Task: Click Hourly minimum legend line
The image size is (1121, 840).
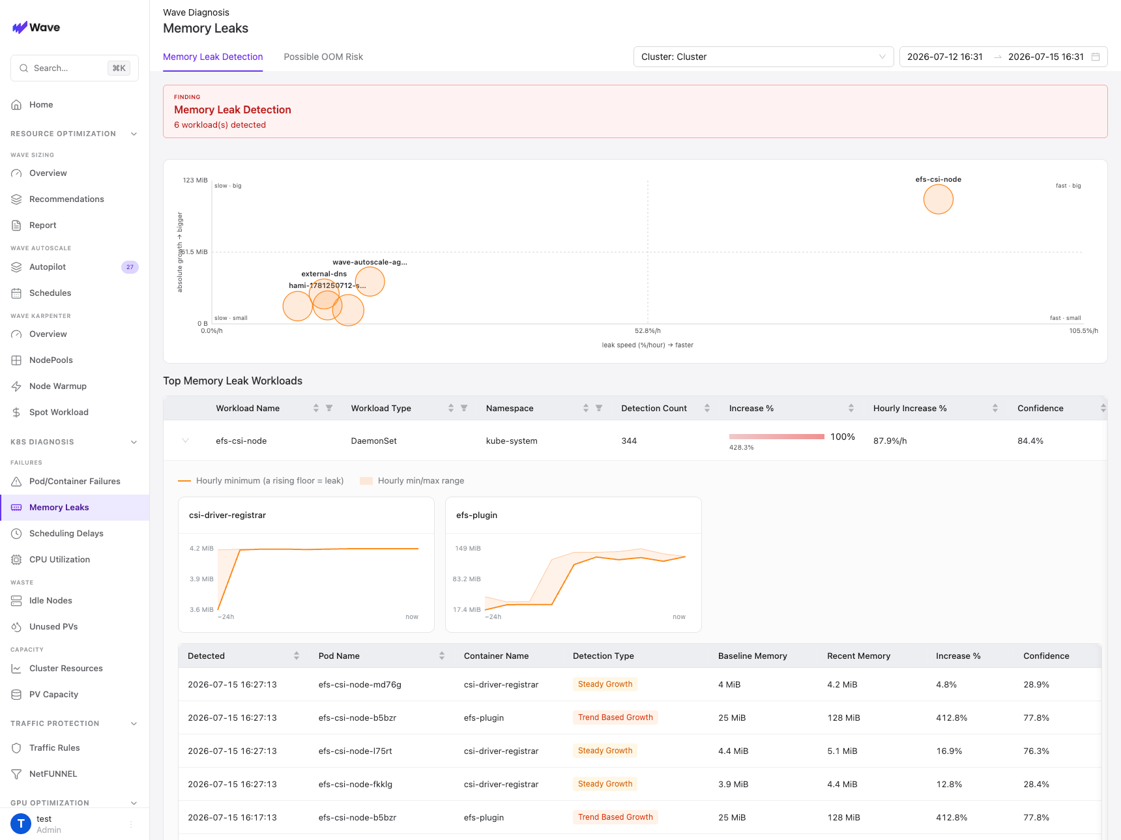Action: tap(184, 481)
